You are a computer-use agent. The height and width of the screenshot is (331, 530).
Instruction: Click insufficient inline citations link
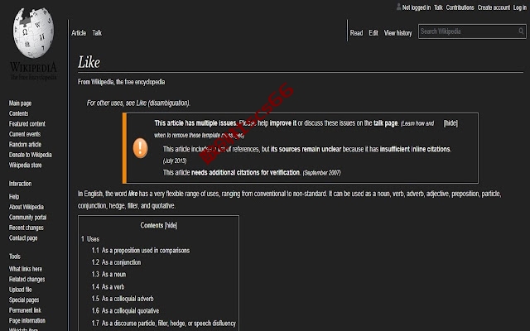click(x=415, y=149)
